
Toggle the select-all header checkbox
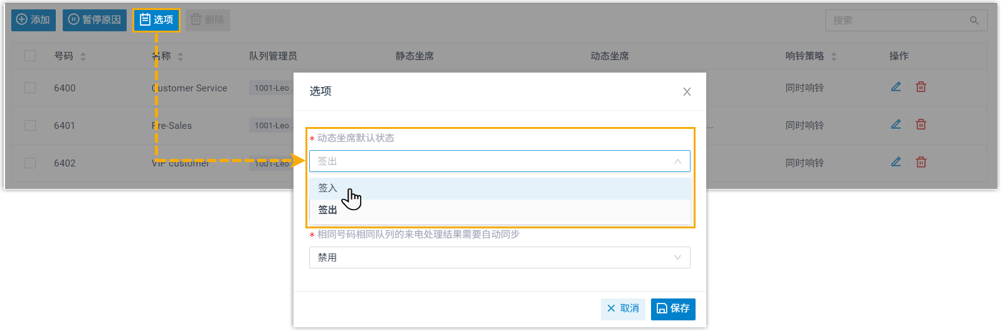[x=30, y=56]
